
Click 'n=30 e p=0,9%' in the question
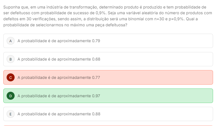point(168,19)
